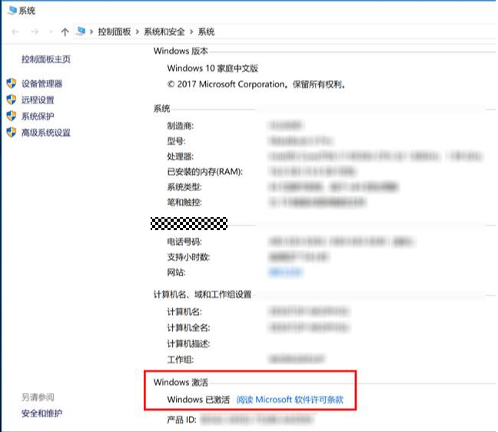Expand chevron after 控制面板 breadcrumb

pos(138,32)
